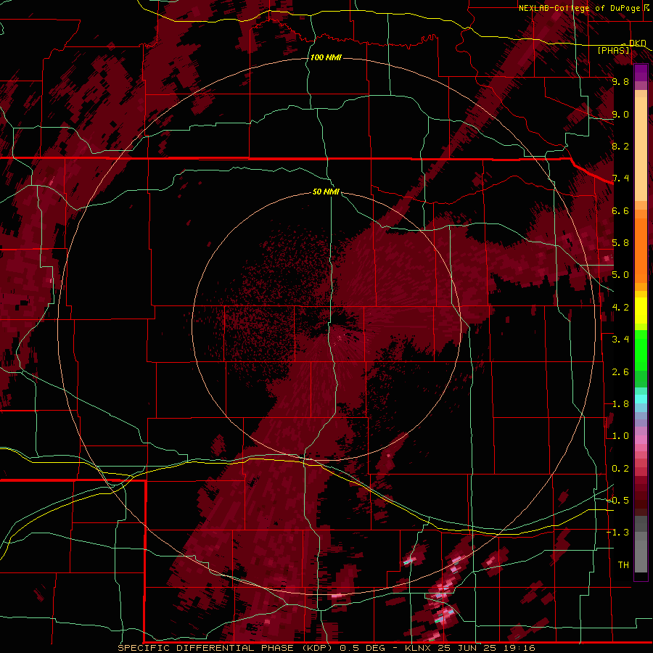Click the arrow icon after DuPage text
Viewport: 653px width, 653px height.
tap(648, 7)
